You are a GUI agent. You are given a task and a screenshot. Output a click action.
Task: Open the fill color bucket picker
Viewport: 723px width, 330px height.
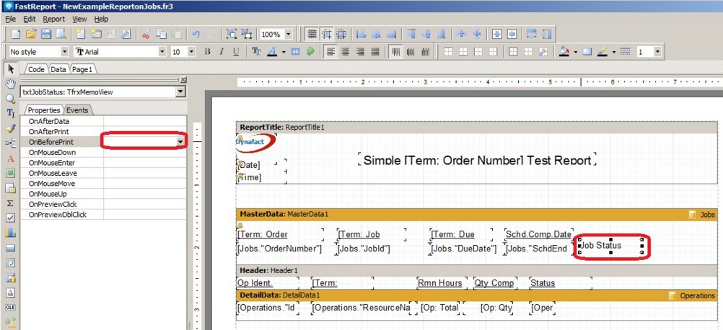pos(564,52)
